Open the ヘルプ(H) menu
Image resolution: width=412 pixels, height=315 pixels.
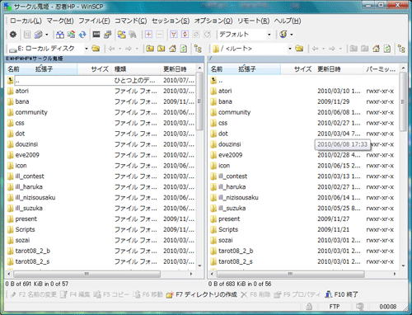[x=288, y=21]
